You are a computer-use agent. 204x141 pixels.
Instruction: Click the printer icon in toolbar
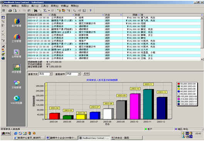pyautogui.click(x=10, y=11)
